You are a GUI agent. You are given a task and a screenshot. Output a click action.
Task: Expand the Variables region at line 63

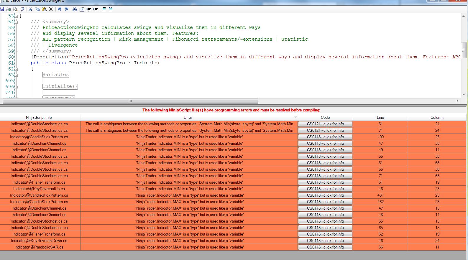click(x=16, y=75)
